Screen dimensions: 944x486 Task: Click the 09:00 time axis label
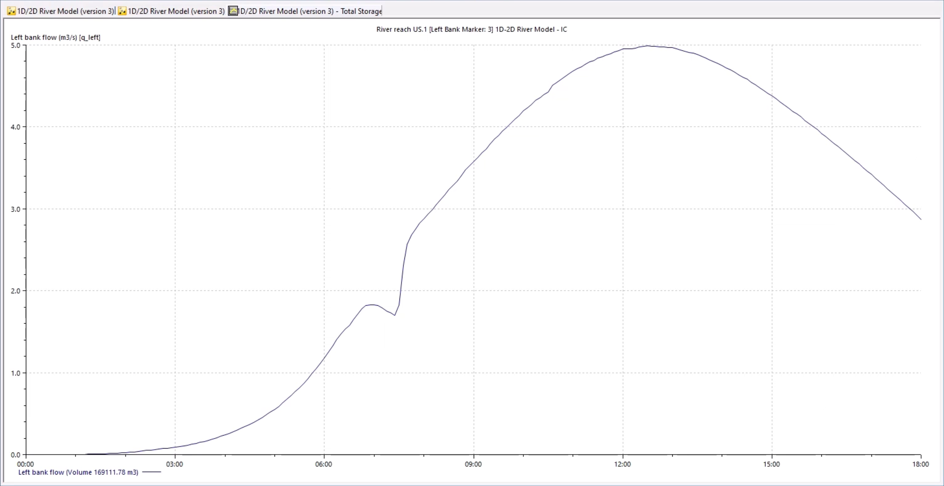473,464
